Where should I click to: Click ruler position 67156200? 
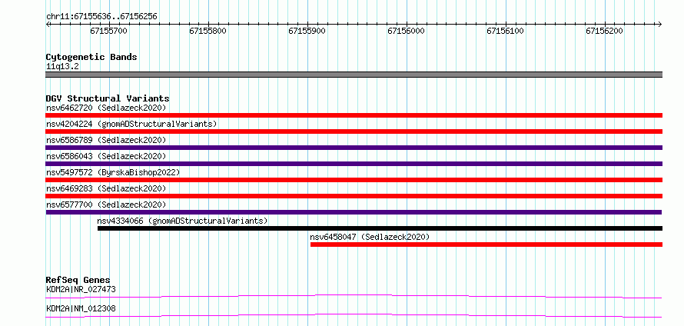point(604,31)
